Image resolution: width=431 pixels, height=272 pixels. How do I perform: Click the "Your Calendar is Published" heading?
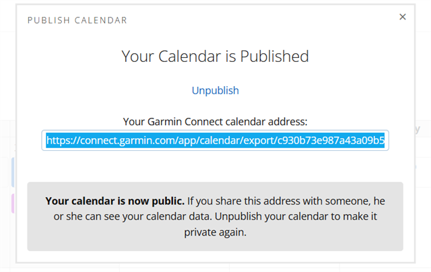(215, 56)
